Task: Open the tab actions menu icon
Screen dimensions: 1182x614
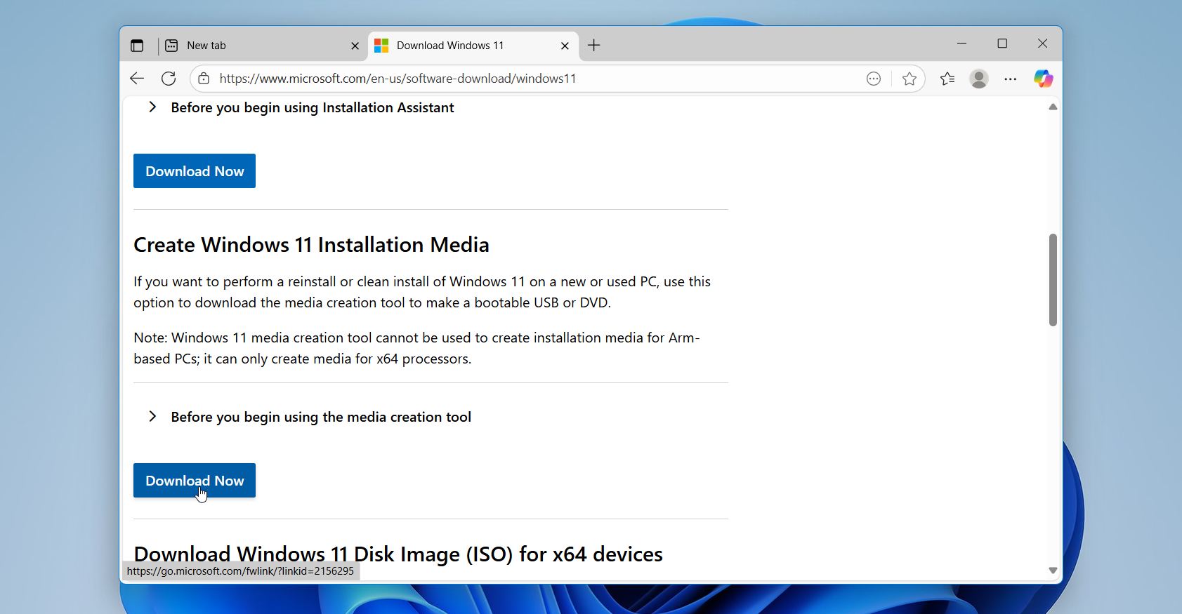Action: (x=137, y=46)
